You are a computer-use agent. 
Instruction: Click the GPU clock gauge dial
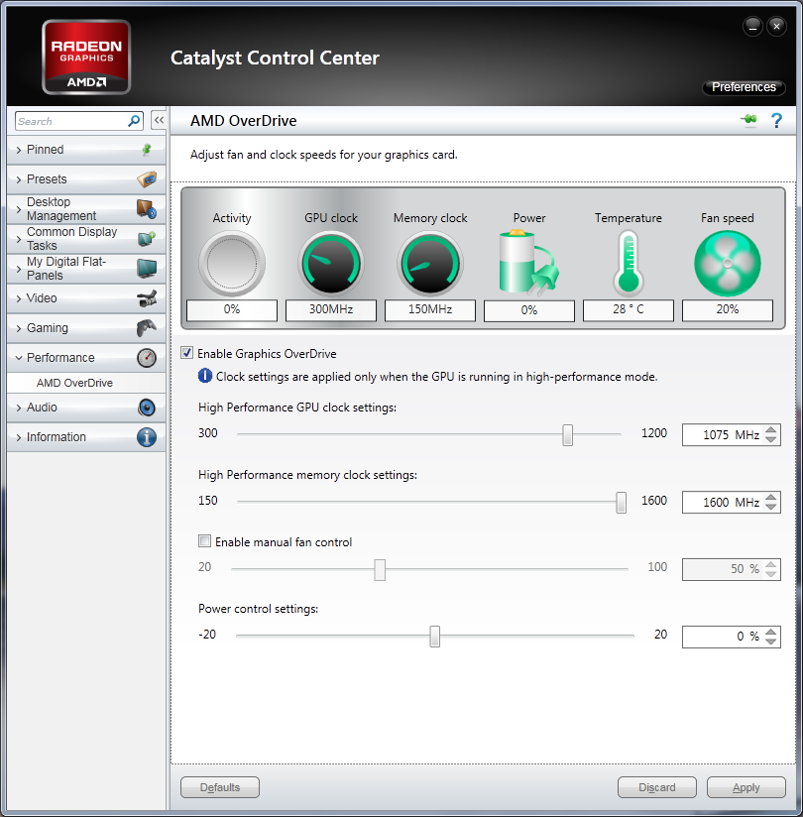click(x=331, y=264)
